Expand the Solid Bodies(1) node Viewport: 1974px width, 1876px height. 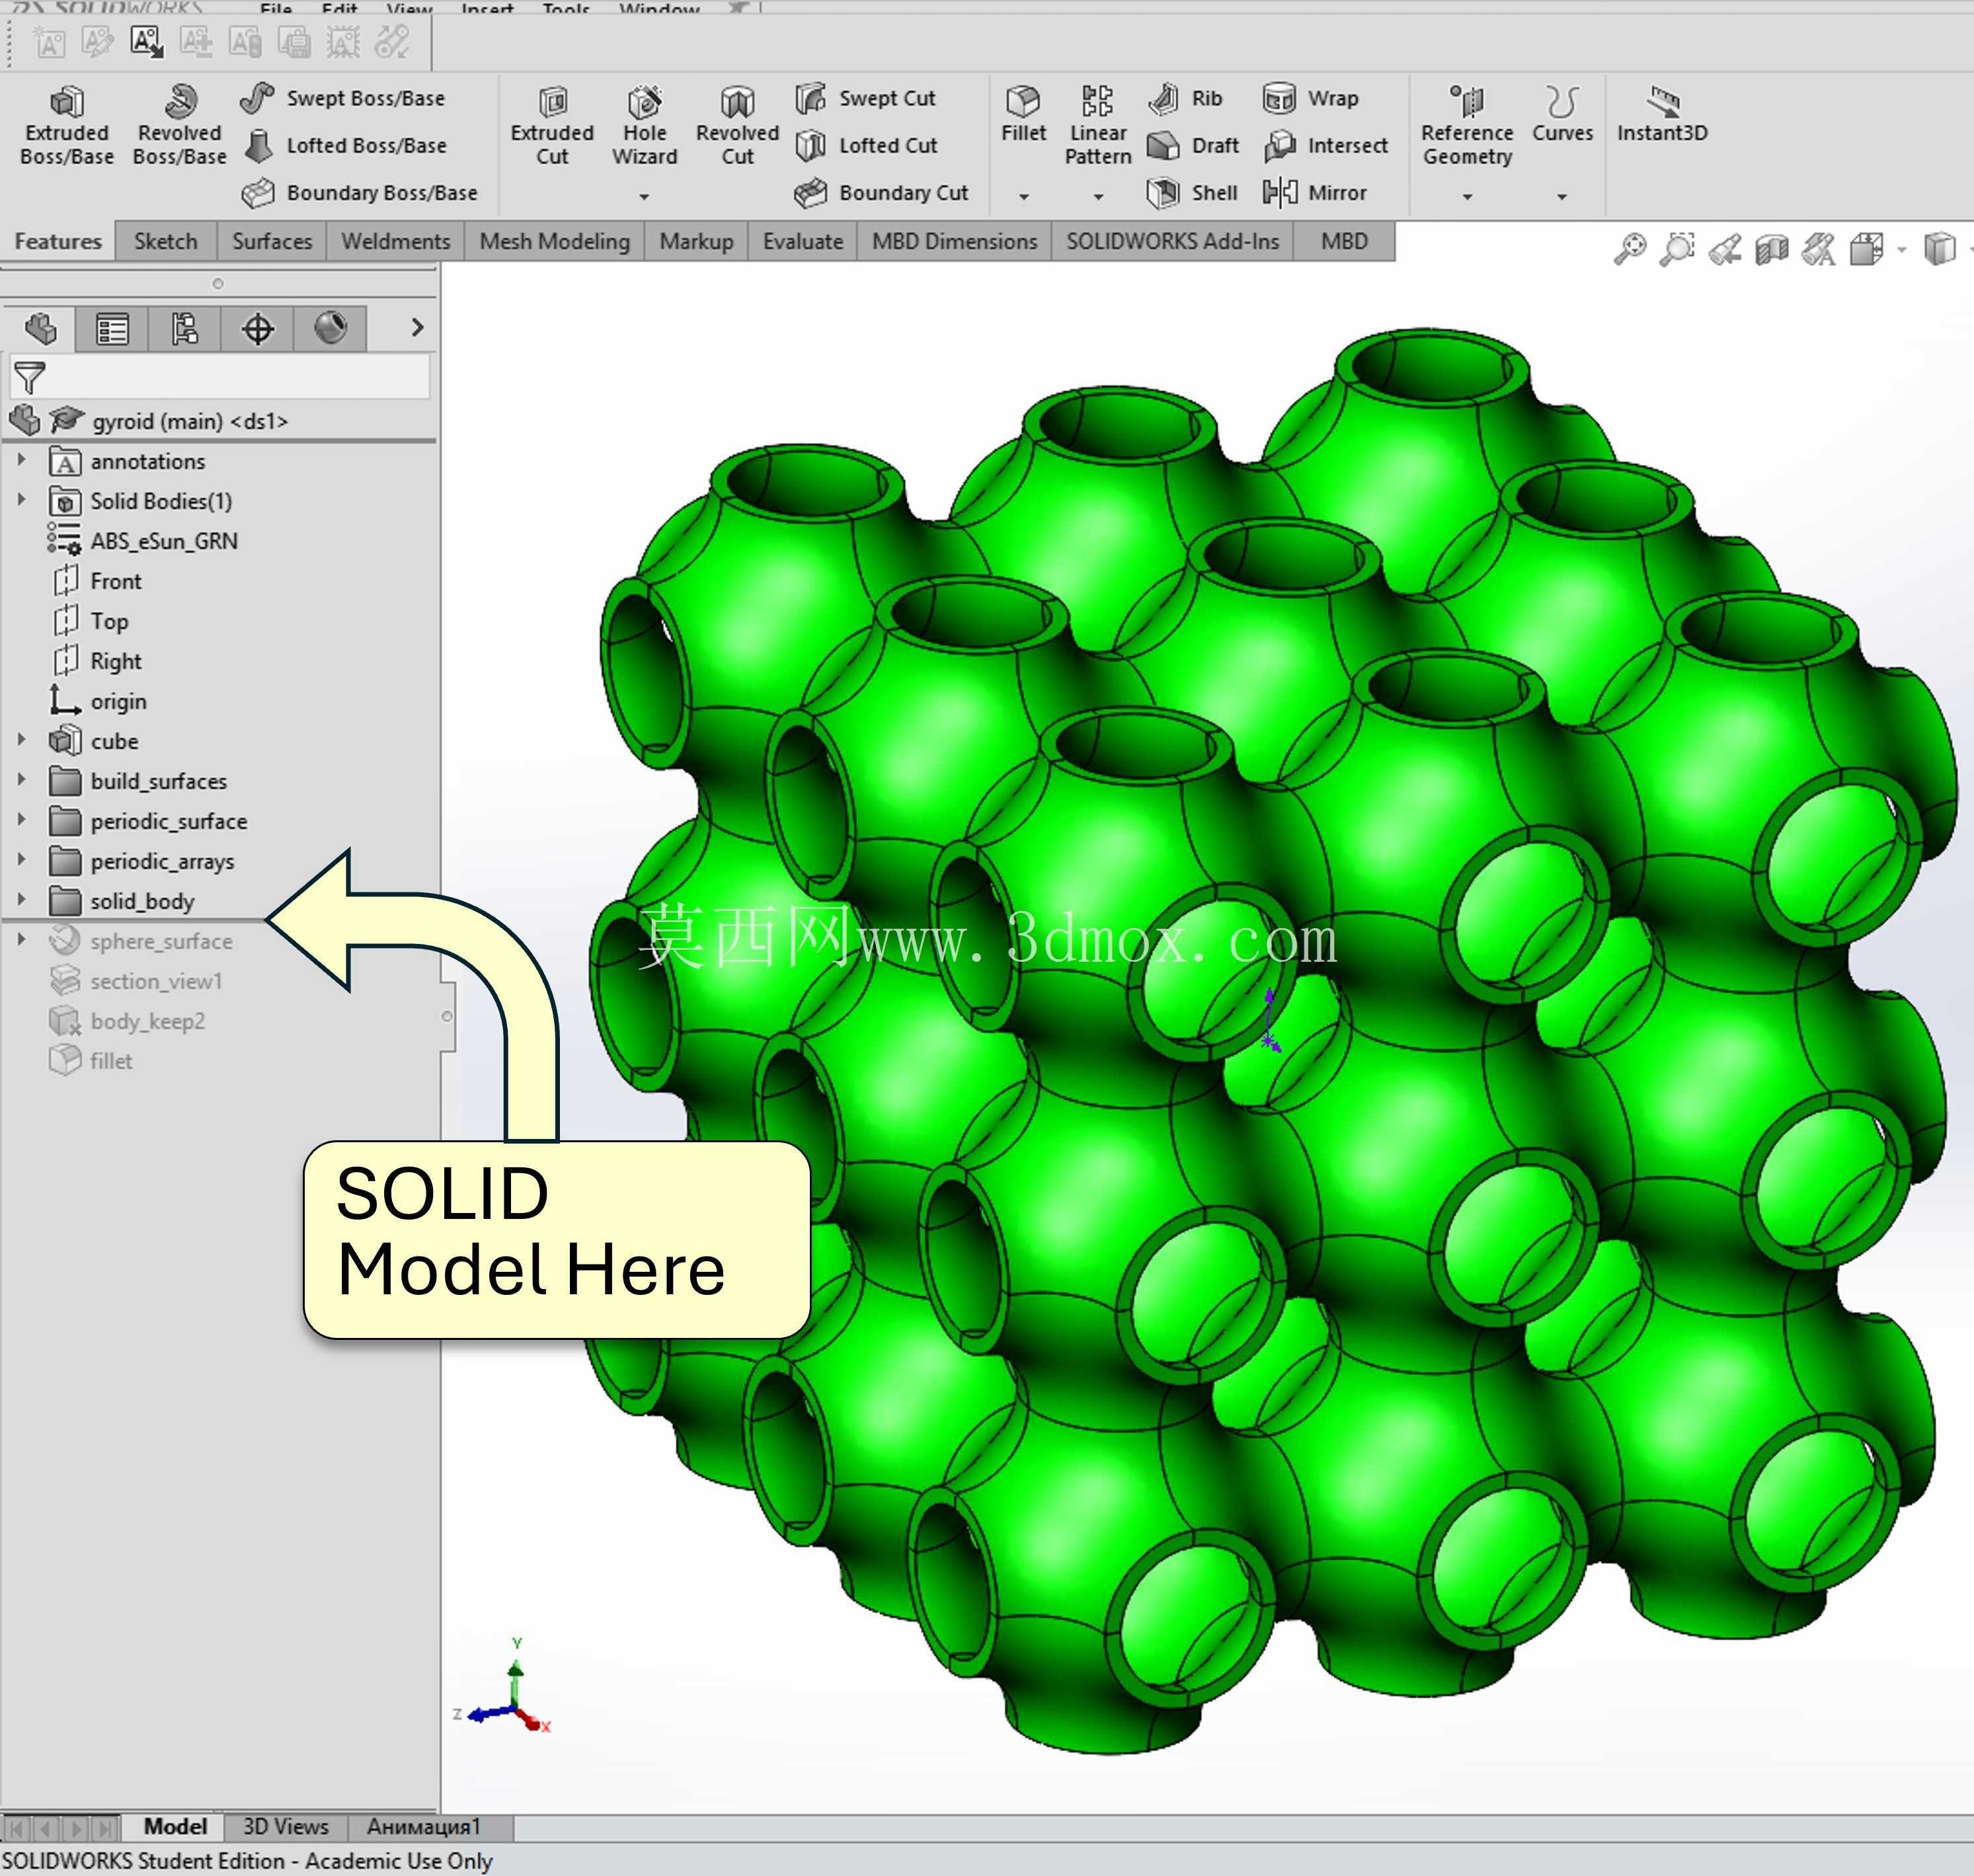21,499
